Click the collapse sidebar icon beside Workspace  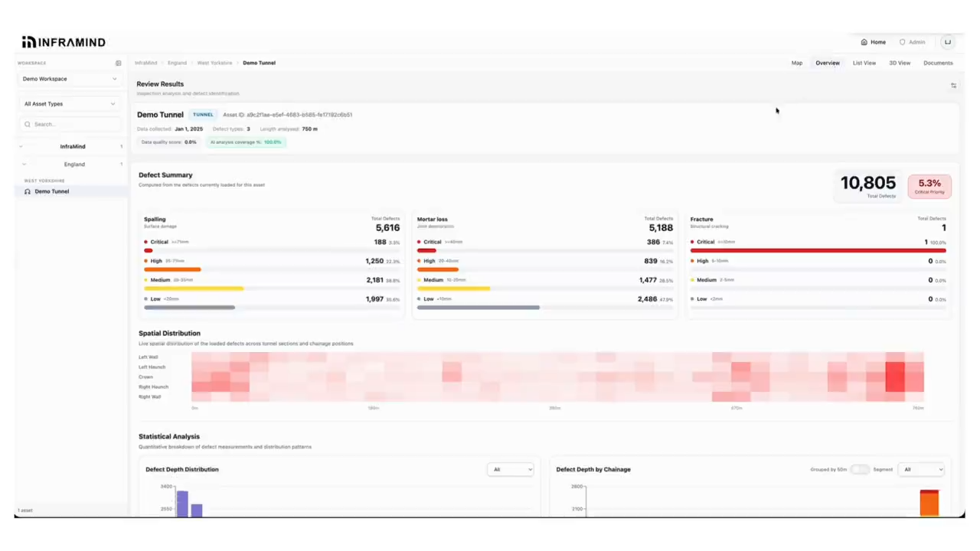click(x=119, y=64)
